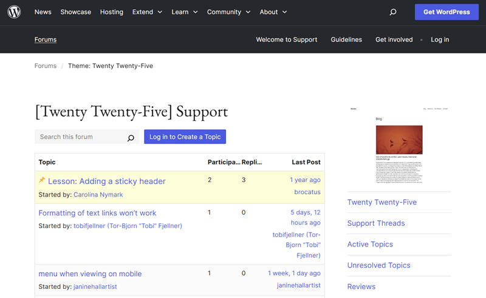The height and width of the screenshot is (298, 486).
Task: Open topic Formatting of text links won't work
Action: click(97, 213)
